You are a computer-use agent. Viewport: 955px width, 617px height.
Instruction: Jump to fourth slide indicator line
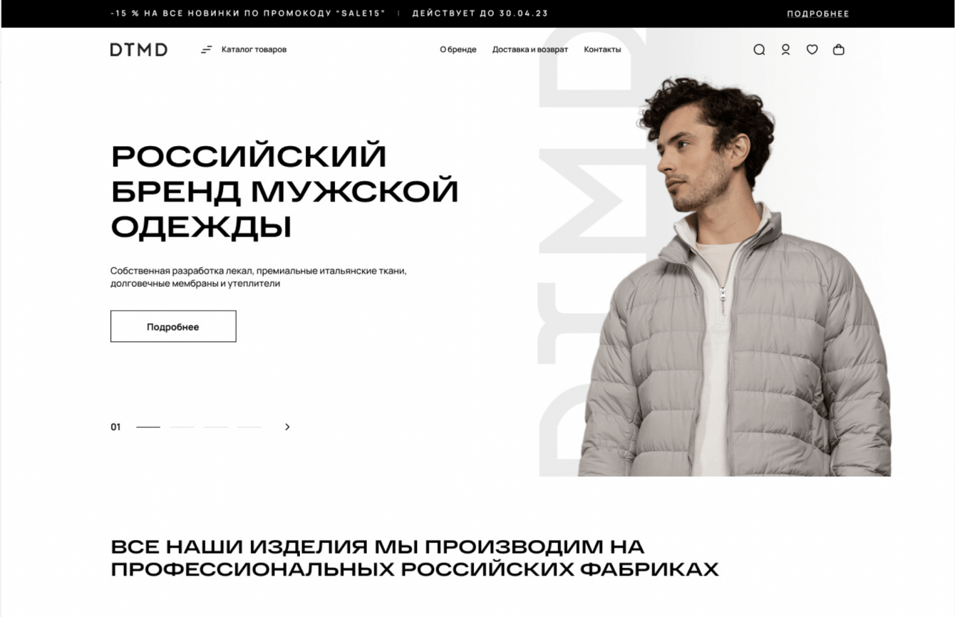[x=249, y=427]
